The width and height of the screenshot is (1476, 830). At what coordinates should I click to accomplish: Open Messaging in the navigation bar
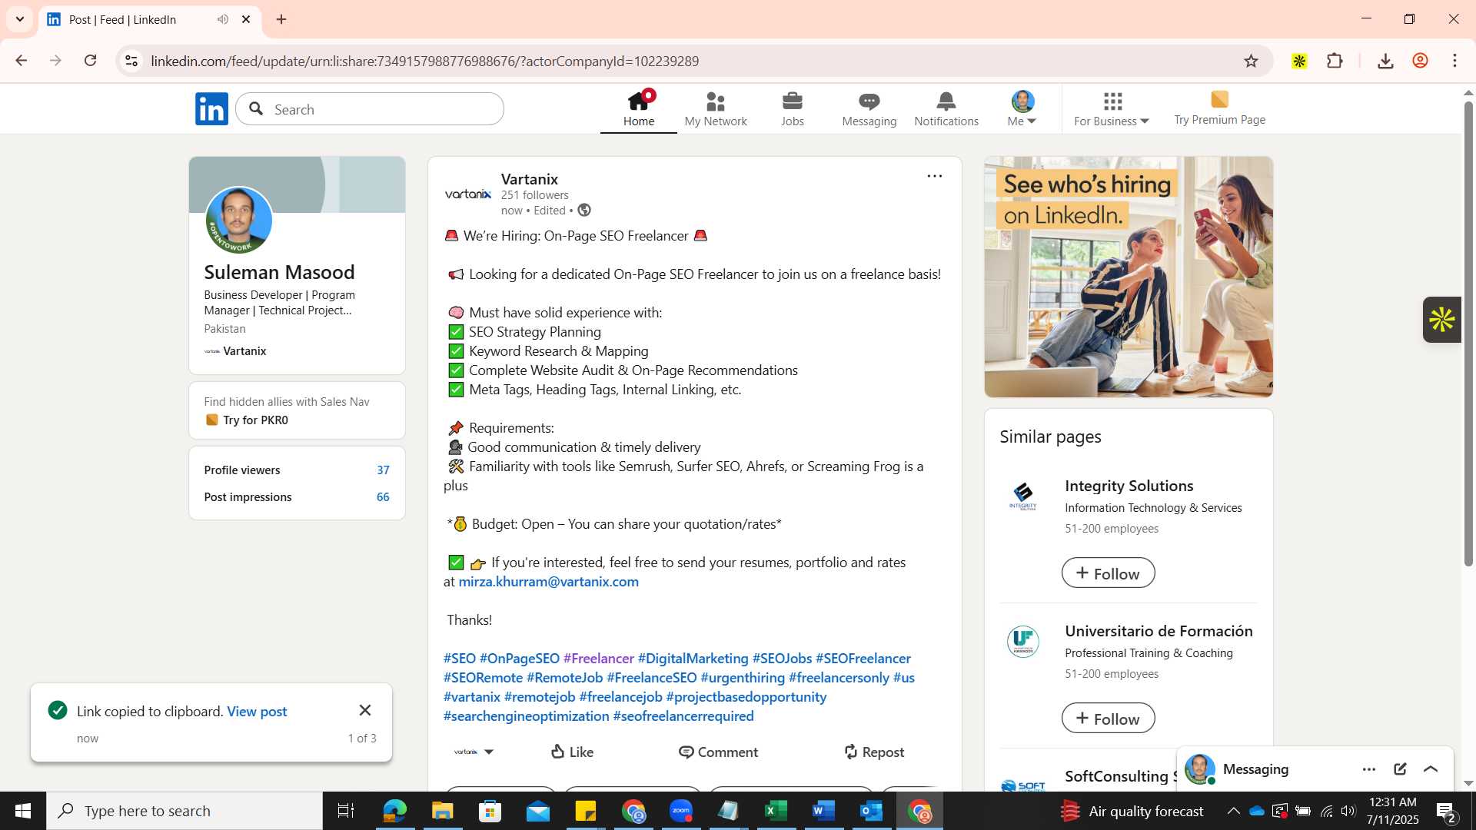coord(869,108)
